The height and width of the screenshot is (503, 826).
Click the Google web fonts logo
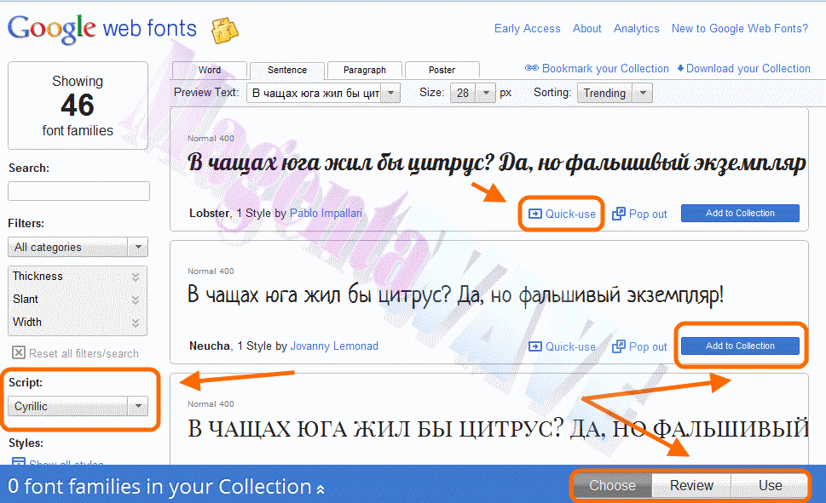pyautogui.click(x=102, y=29)
